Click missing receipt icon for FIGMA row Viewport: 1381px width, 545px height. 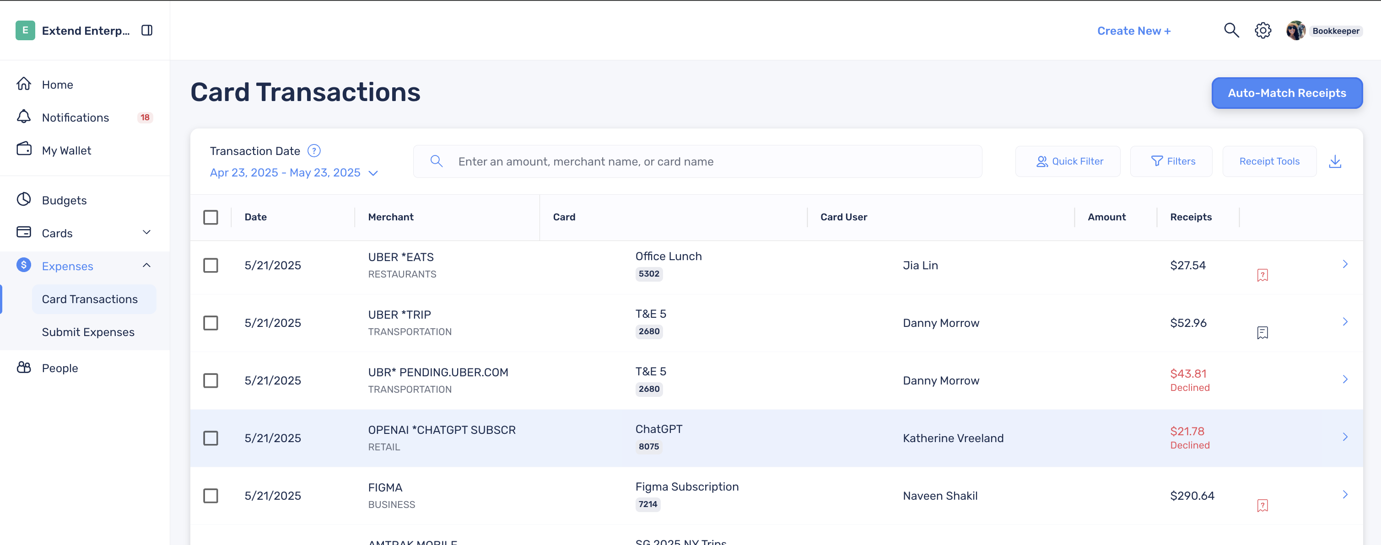[x=1262, y=505]
